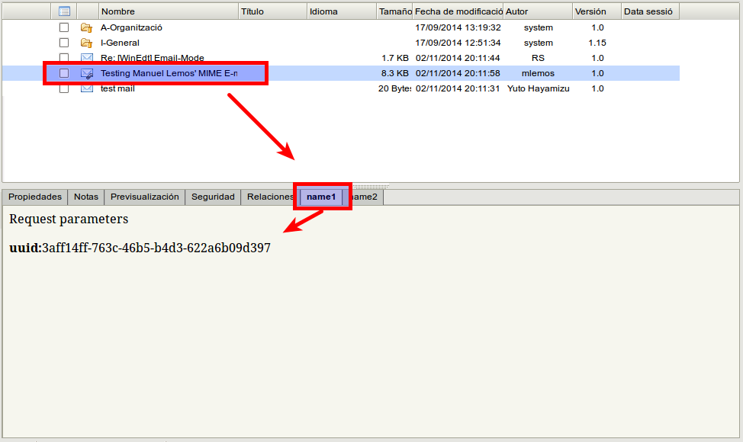Click the Testing Manuel Lemos' MIME mail icon

[x=87, y=73]
